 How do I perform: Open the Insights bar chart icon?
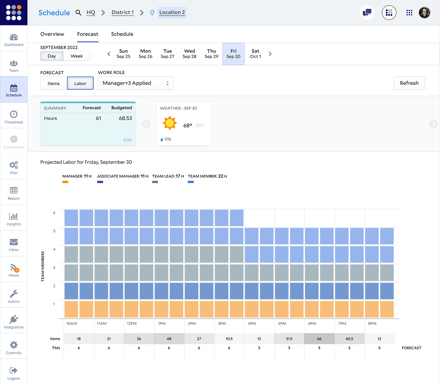14,216
